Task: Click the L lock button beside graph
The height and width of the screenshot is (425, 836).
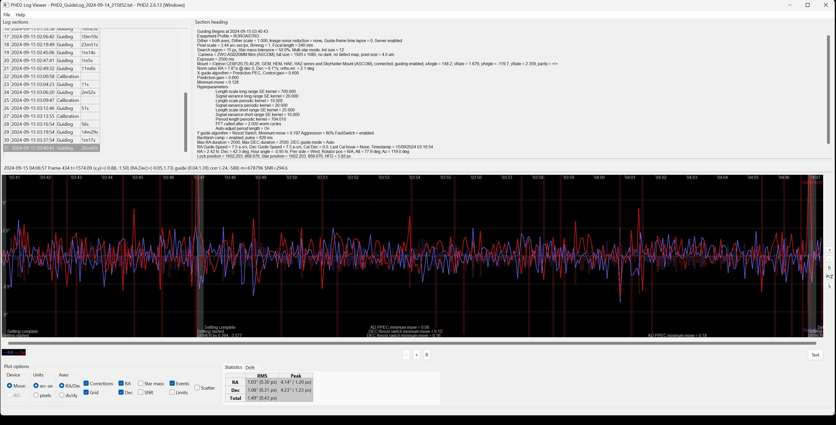Action: tap(829, 286)
